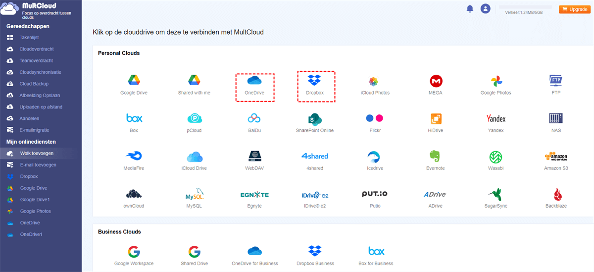Add MEGA cloud drive
The image size is (594, 272).
click(x=436, y=85)
